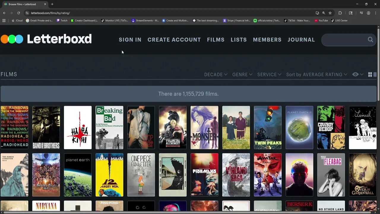Open the MEMBERS nav item

click(267, 40)
